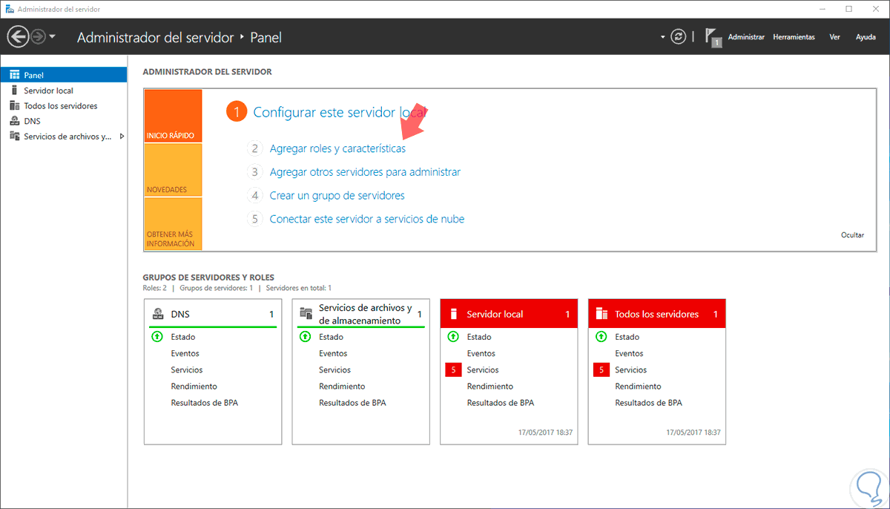
Task: Click the refresh icon in header
Action: point(678,36)
